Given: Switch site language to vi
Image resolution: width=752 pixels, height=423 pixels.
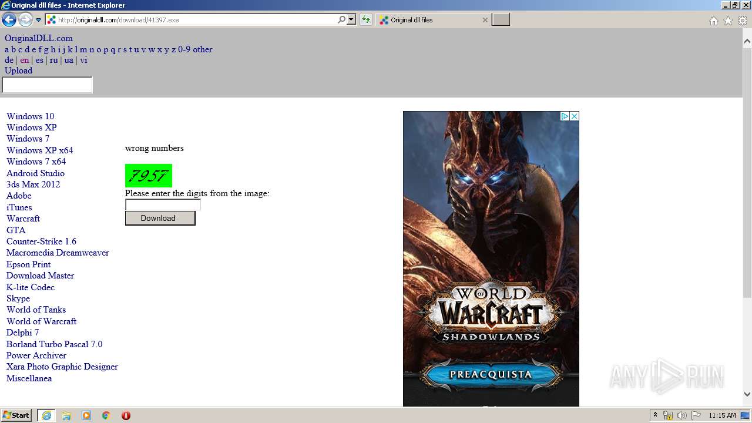Looking at the screenshot, I should [83, 60].
